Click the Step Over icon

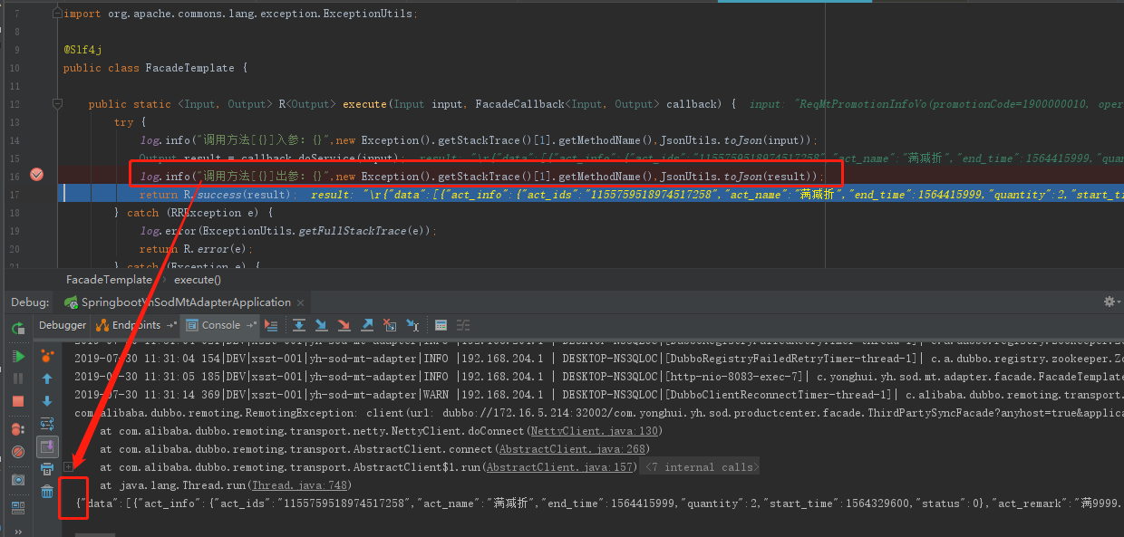click(x=299, y=325)
